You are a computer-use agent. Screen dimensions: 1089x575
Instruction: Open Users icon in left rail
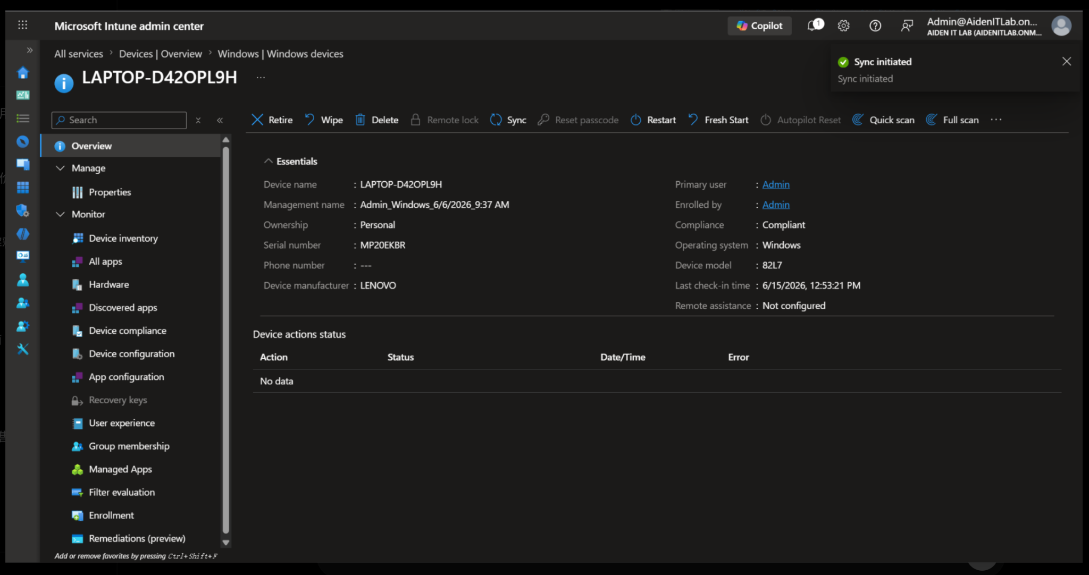(23, 280)
